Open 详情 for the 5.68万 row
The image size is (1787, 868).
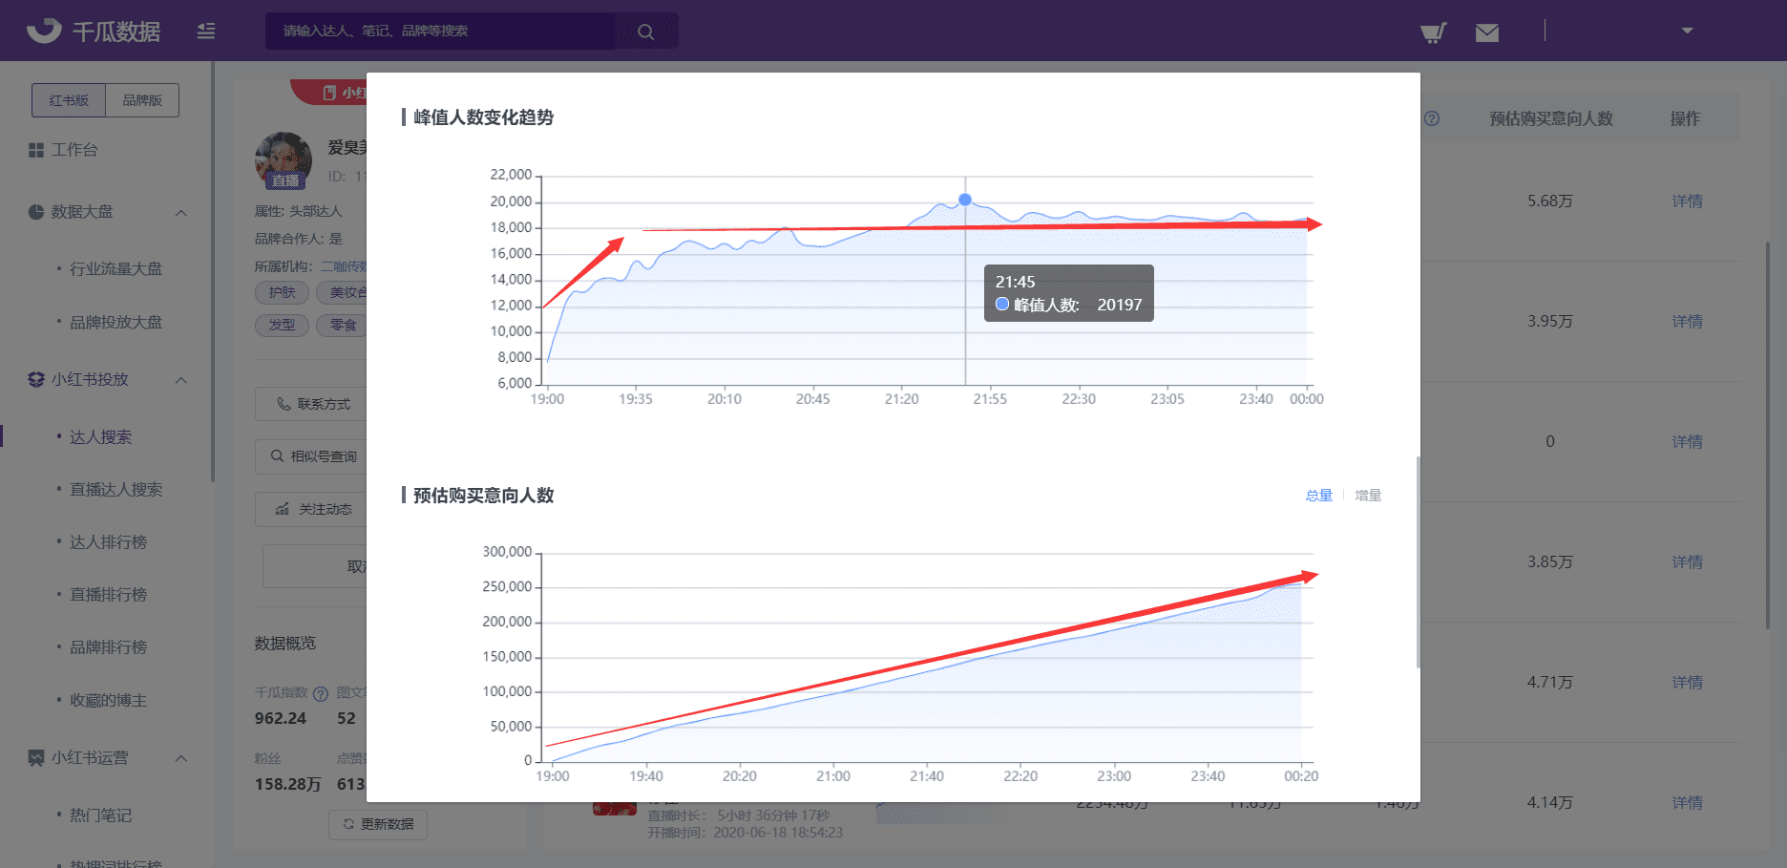[x=1687, y=201]
